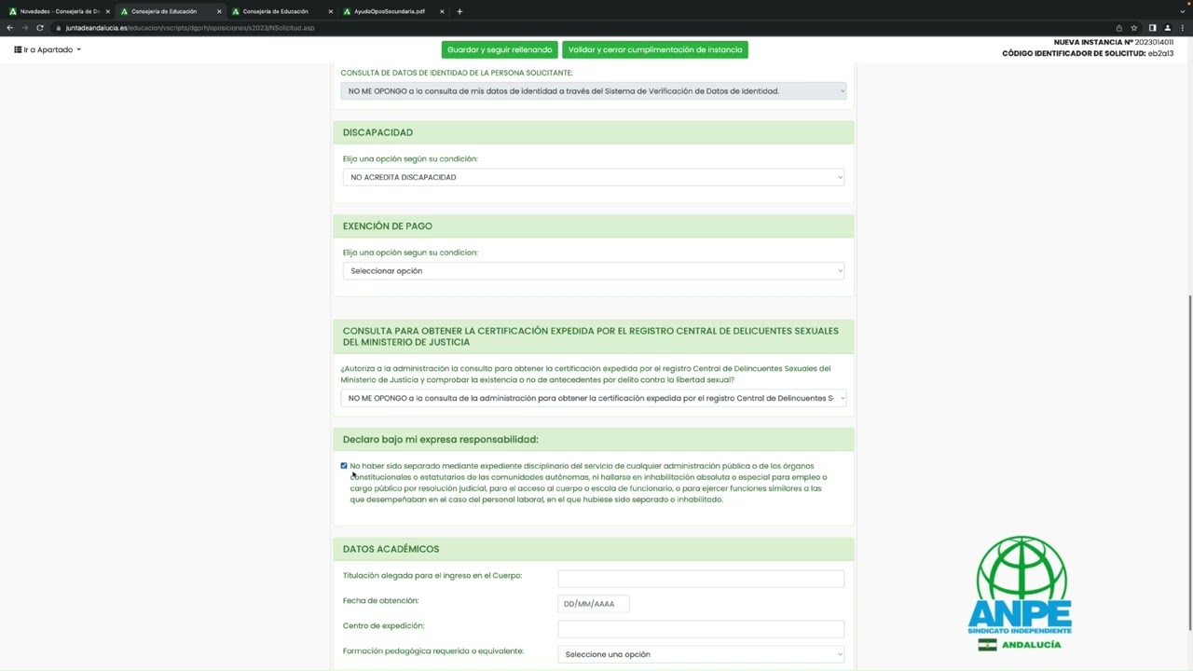Close the third Consejería de Educación tab

tap(330, 11)
